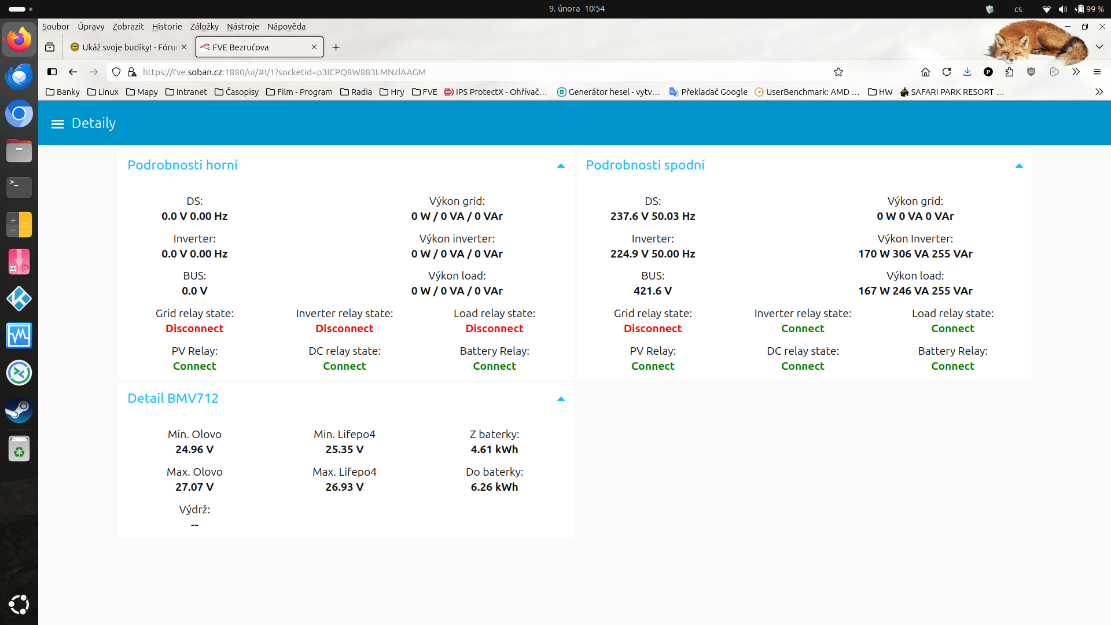Viewport: 1111px width, 625px height.
Task: Launch Steam from the dock
Action: pos(19,410)
